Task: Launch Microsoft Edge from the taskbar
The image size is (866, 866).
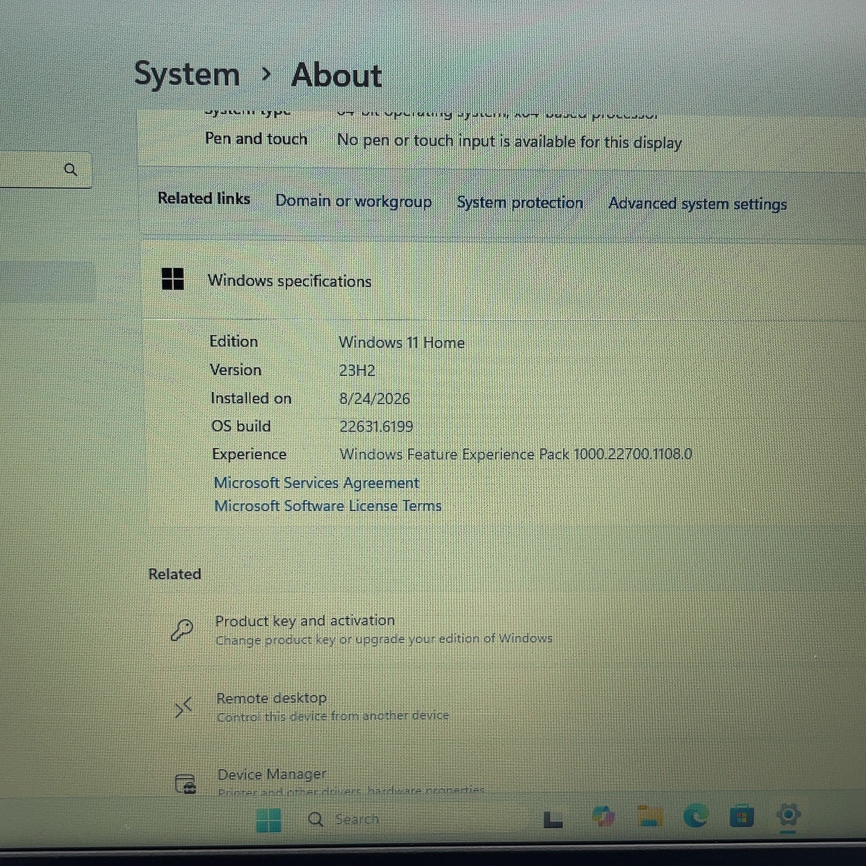Action: tap(696, 816)
